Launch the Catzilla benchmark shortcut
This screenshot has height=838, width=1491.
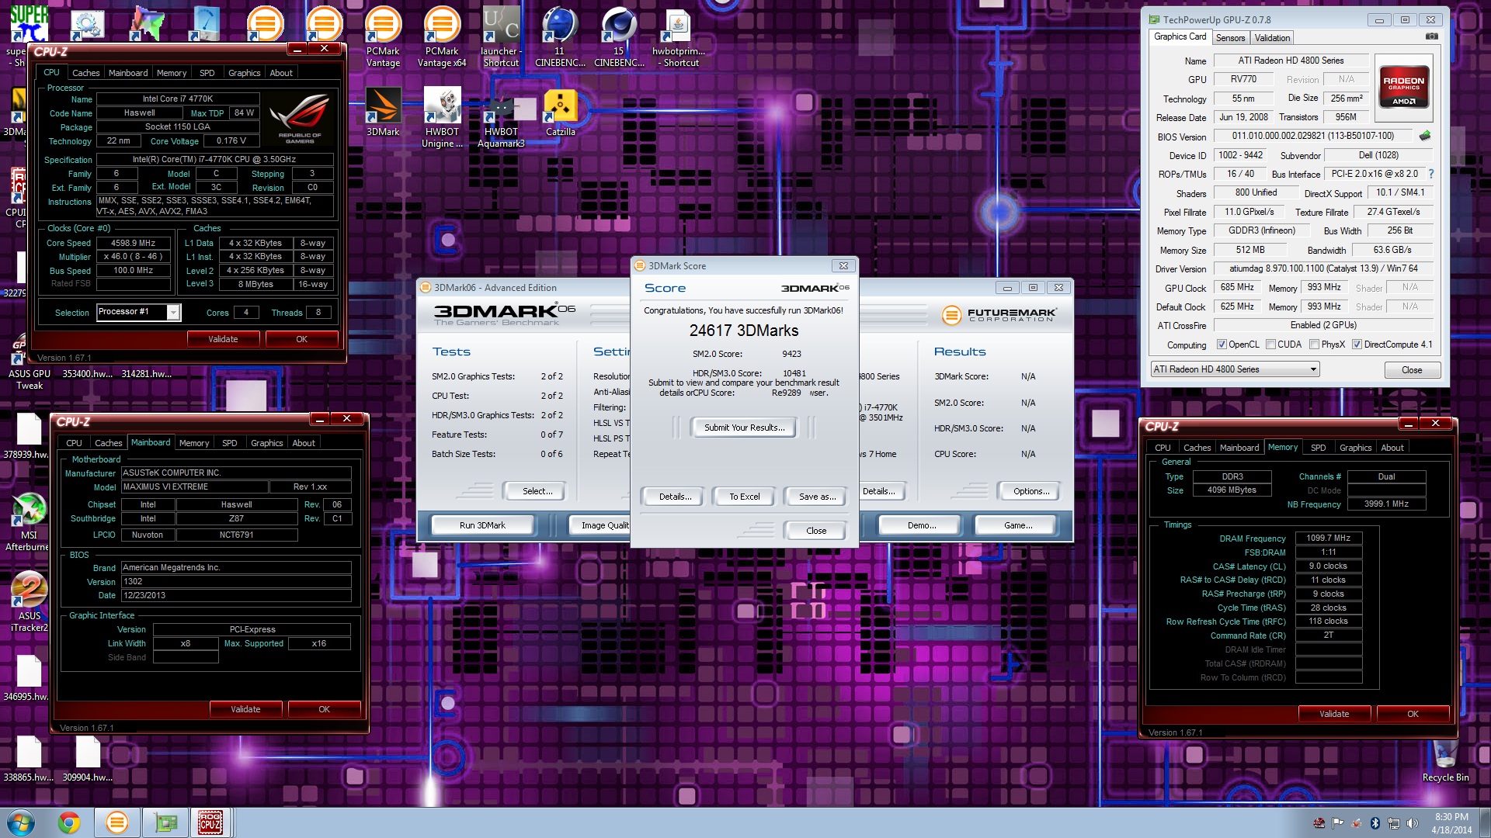tap(560, 113)
